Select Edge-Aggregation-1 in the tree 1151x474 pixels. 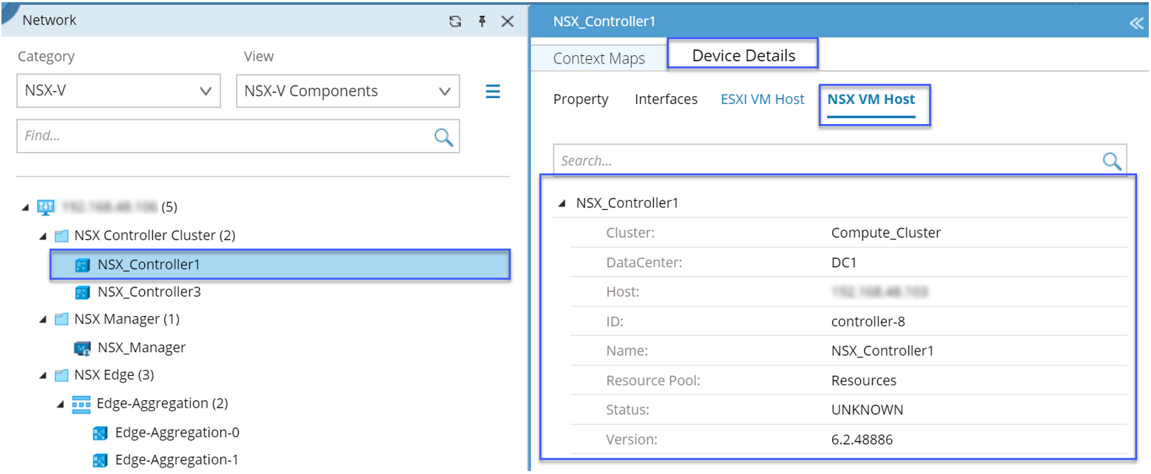177,460
